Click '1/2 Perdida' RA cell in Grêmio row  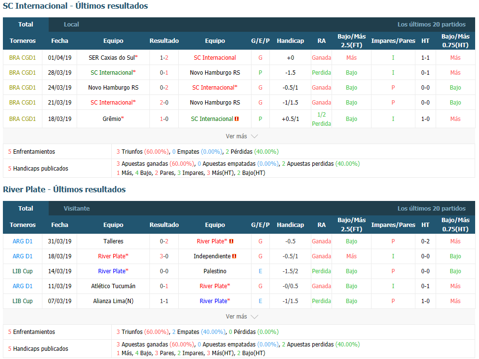[x=321, y=119]
